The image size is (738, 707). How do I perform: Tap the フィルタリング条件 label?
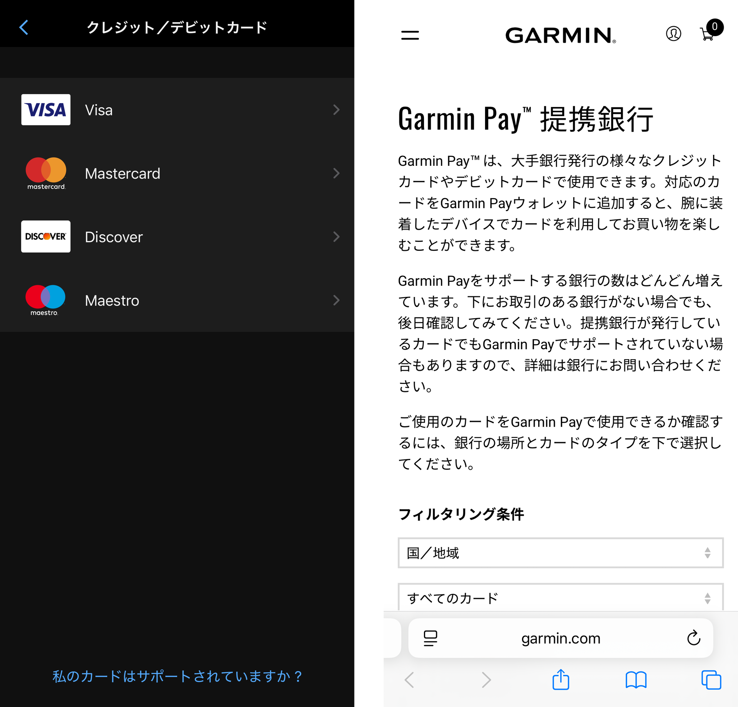coord(461,514)
